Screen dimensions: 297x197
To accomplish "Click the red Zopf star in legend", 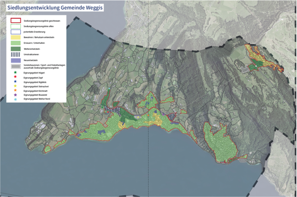I will tap(15, 77).
